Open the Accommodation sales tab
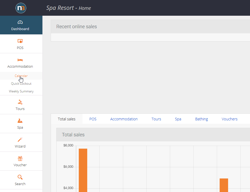The height and width of the screenshot is (192, 250). coord(124,119)
